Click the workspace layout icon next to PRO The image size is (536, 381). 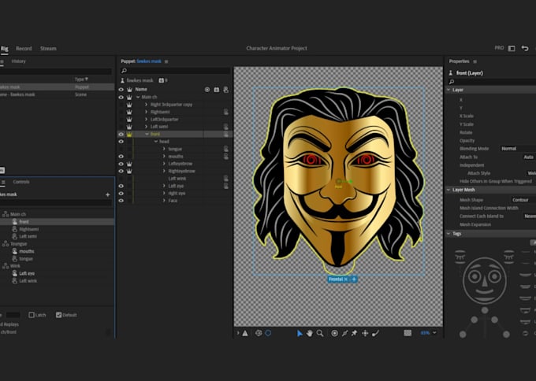(x=512, y=49)
